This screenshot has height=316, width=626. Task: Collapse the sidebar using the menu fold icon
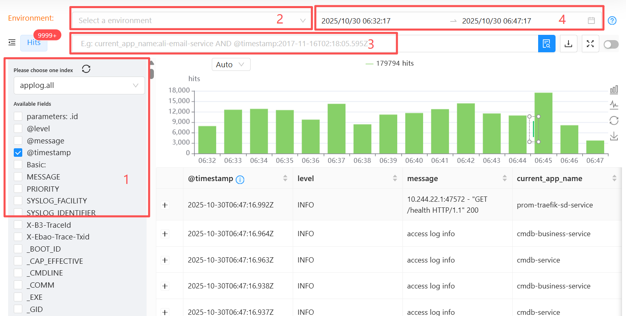pos(12,42)
